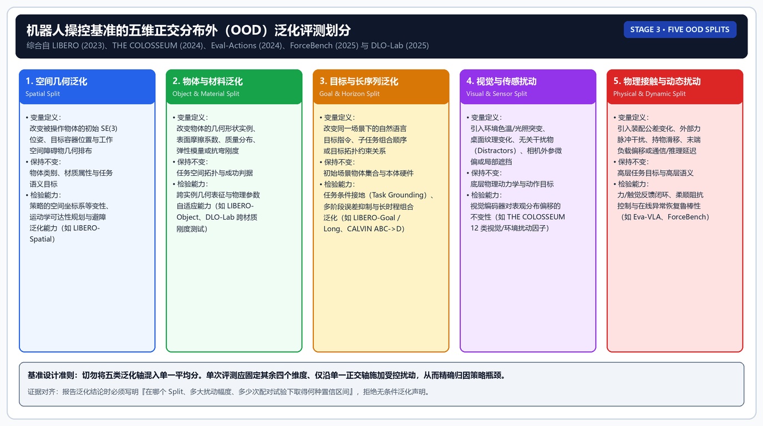Viewport: 763px width, 426px height.
Task: Click the line 不变性（如 THE COLOSSEUM
Action: (x=518, y=217)
